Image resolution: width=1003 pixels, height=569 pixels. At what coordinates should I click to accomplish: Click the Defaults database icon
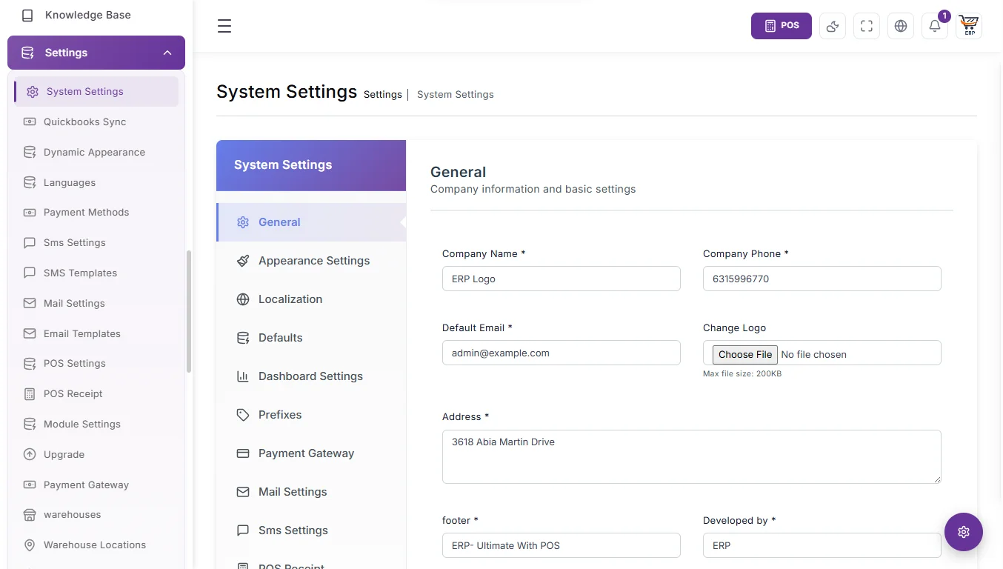pos(243,338)
